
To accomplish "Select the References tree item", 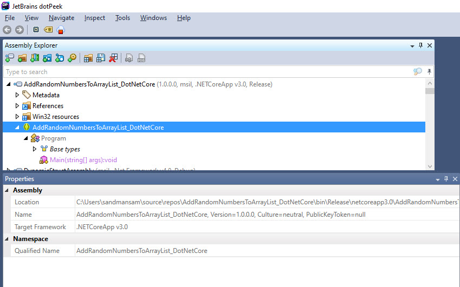I will tap(48, 106).
